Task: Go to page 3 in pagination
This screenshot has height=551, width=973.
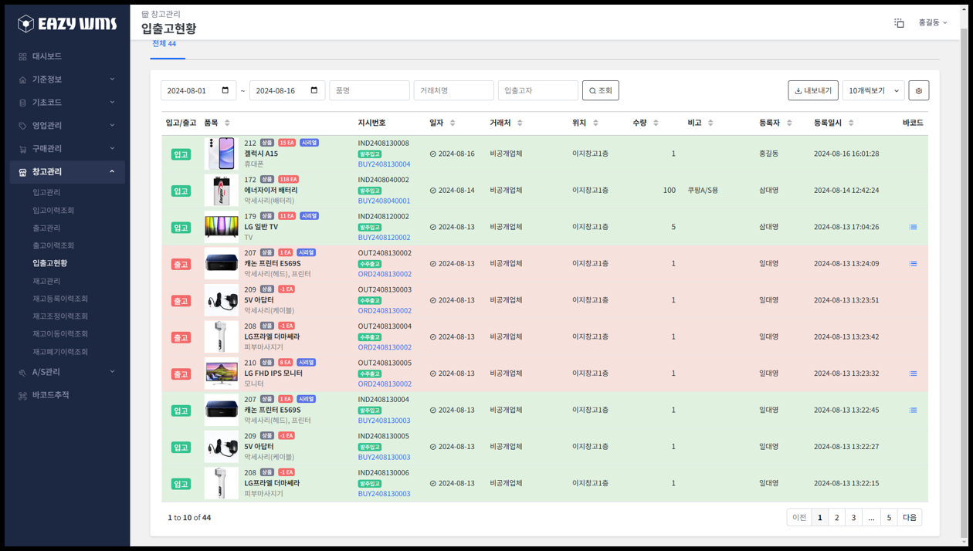Action: 853,517
